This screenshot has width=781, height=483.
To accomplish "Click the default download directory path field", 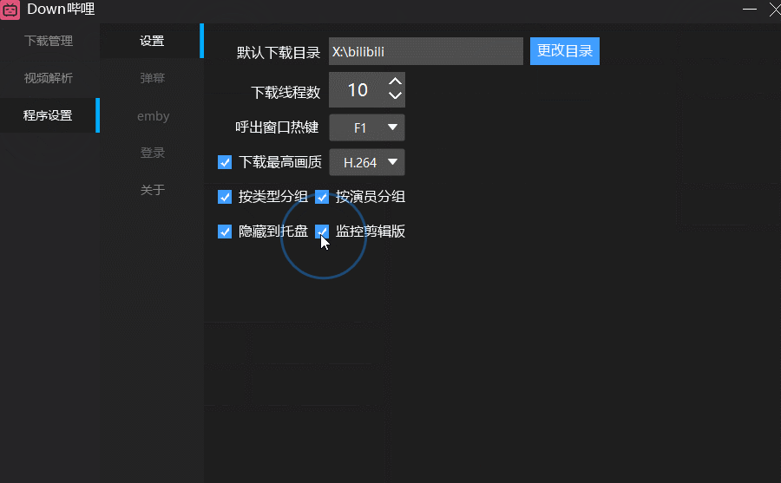I will pos(425,51).
